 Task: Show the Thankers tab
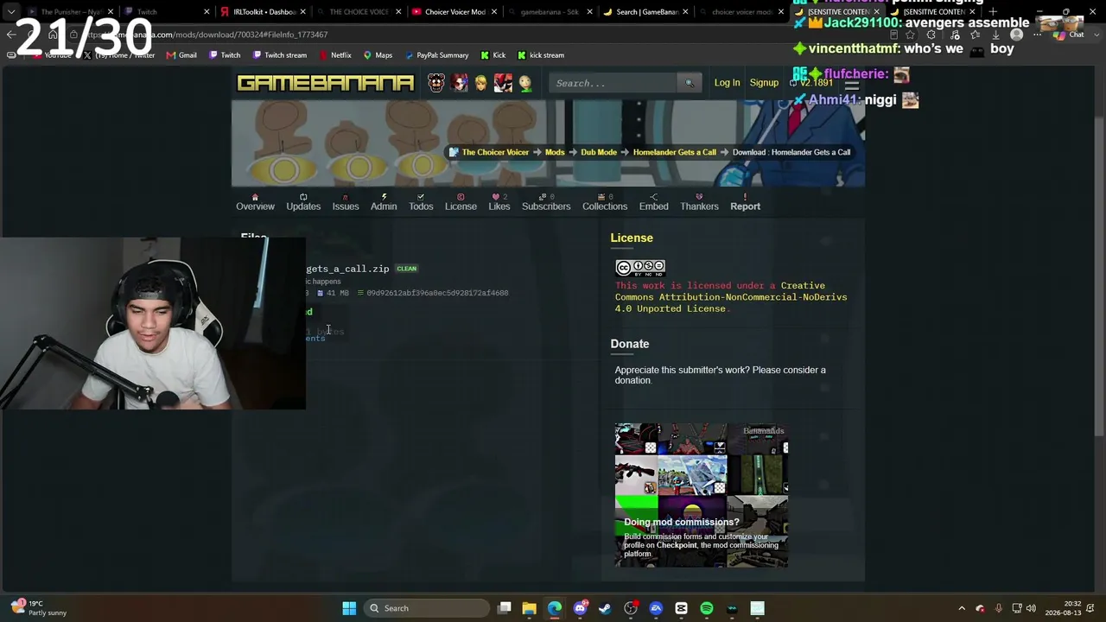tap(699, 202)
